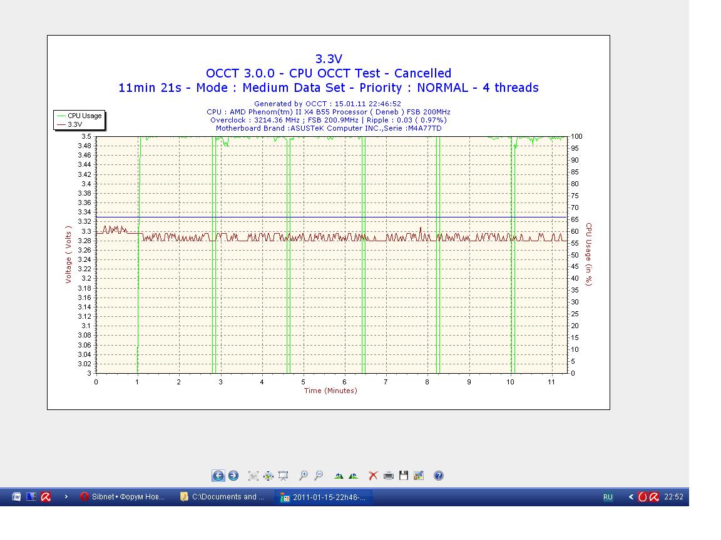
Task: Click the 22:52 clock
Action: pos(673,497)
